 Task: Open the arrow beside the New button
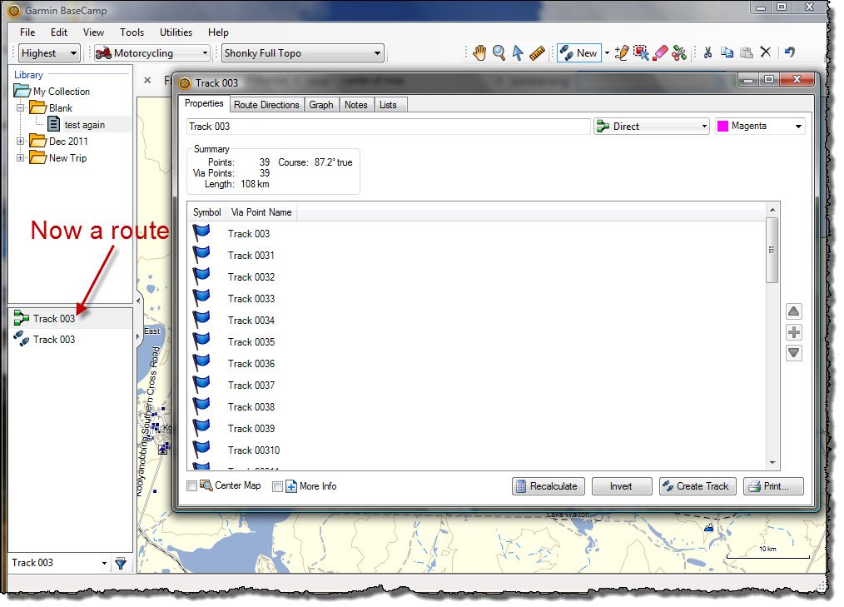tap(607, 52)
